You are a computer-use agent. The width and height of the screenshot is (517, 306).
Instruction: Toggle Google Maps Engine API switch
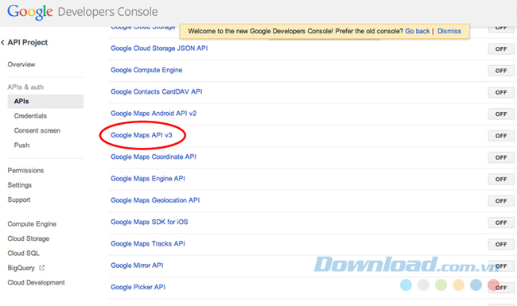coord(501,180)
